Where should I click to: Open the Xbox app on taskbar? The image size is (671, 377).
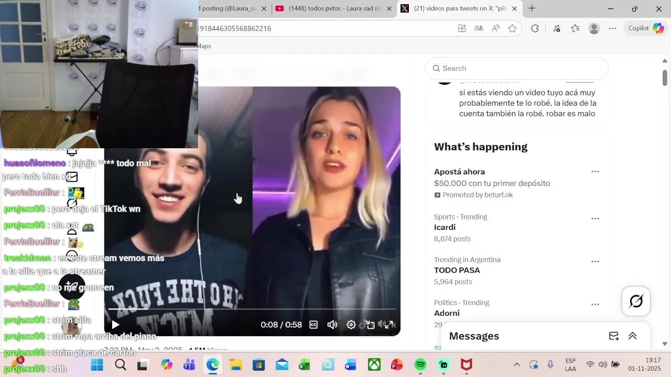[374, 365]
